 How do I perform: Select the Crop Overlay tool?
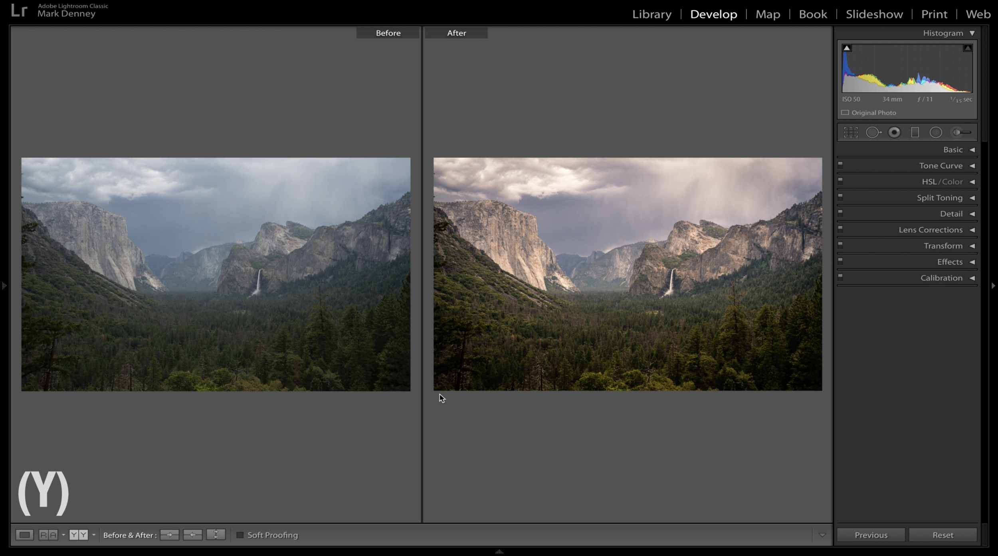point(851,132)
